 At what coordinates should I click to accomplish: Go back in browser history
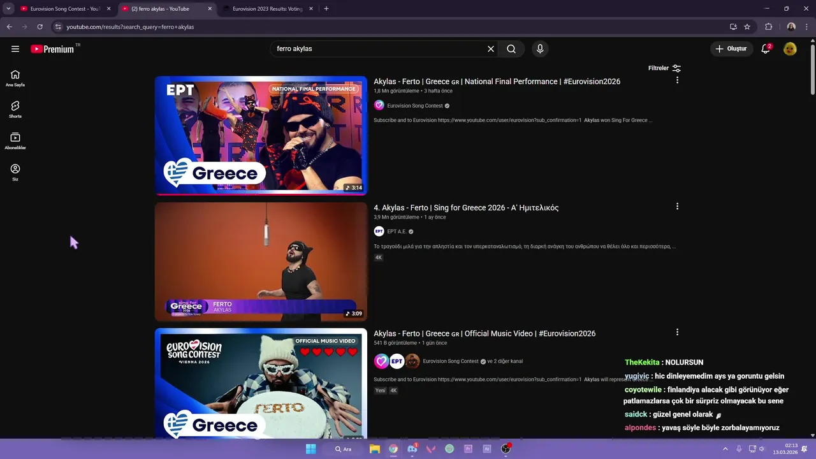tap(9, 27)
